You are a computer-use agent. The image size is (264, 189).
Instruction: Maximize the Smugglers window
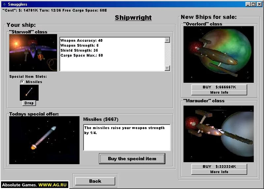(253, 4)
